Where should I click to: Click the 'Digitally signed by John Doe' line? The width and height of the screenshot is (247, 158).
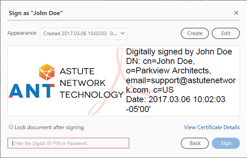[x=179, y=52]
